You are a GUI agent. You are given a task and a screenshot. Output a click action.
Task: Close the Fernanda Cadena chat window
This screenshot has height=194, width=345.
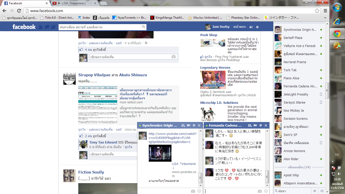click(x=266, y=125)
